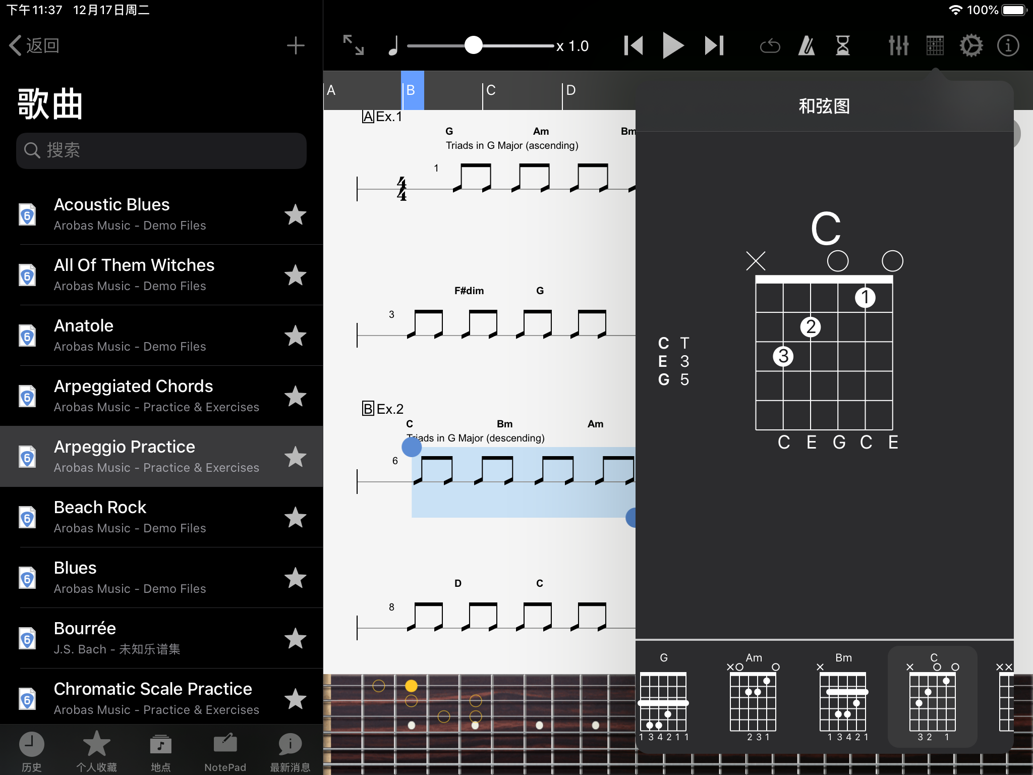This screenshot has width=1033, height=775.
Task: Switch to the NotePad tab
Action: (x=225, y=751)
